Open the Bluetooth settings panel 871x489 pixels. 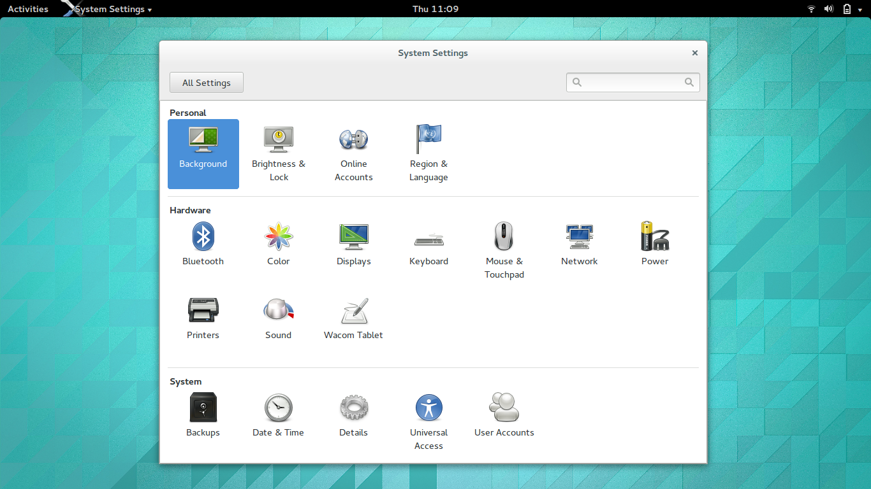coord(203,243)
